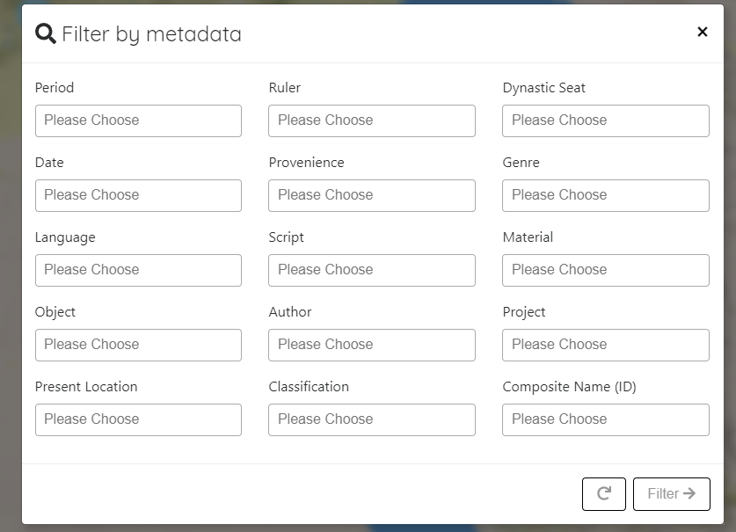736x532 pixels.
Task: Expand the Dynastic Seat selector
Action: pos(605,120)
